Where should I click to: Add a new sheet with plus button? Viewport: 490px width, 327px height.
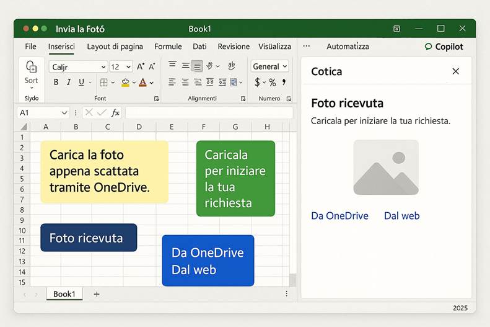click(x=97, y=294)
